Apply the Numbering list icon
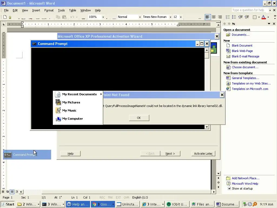277x208 pixels. point(228,17)
